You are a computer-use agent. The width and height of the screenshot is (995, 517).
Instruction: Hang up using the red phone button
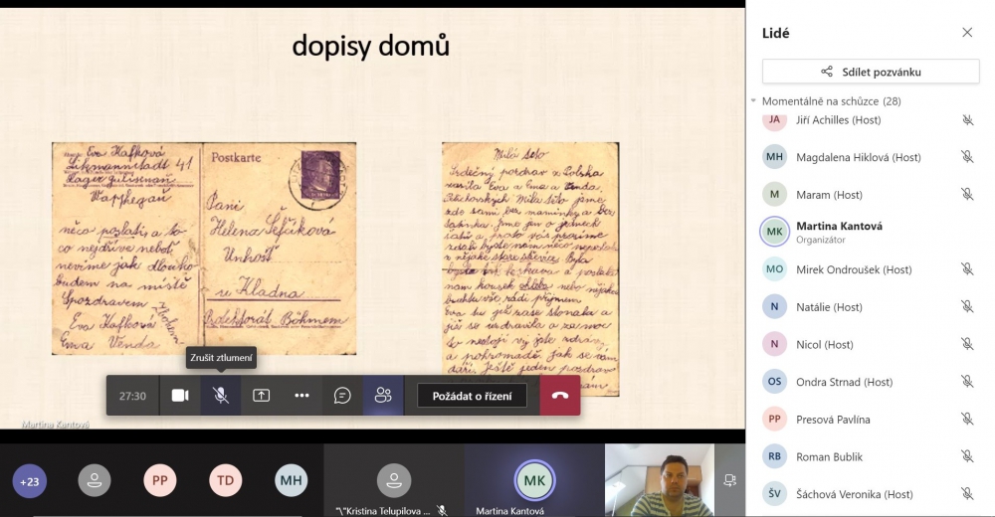point(560,396)
